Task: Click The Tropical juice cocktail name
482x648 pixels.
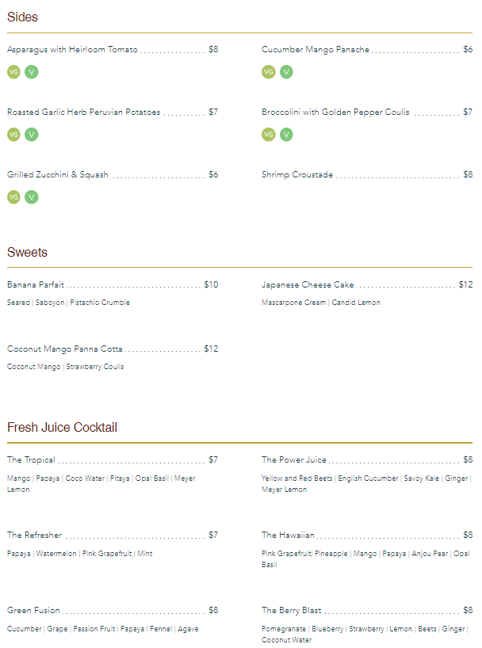Action: pyautogui.click(x=31, y=460)
